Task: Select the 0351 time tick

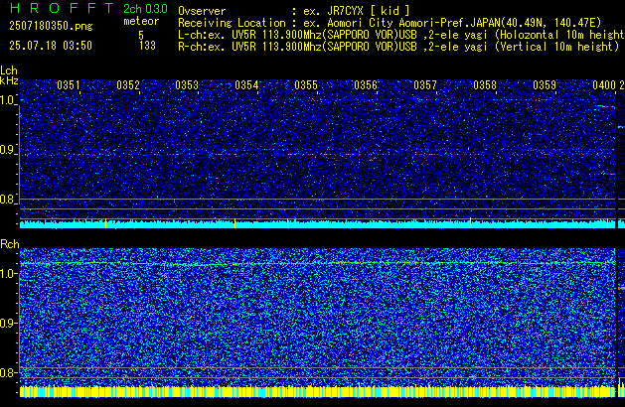Action: coord(69,85)
